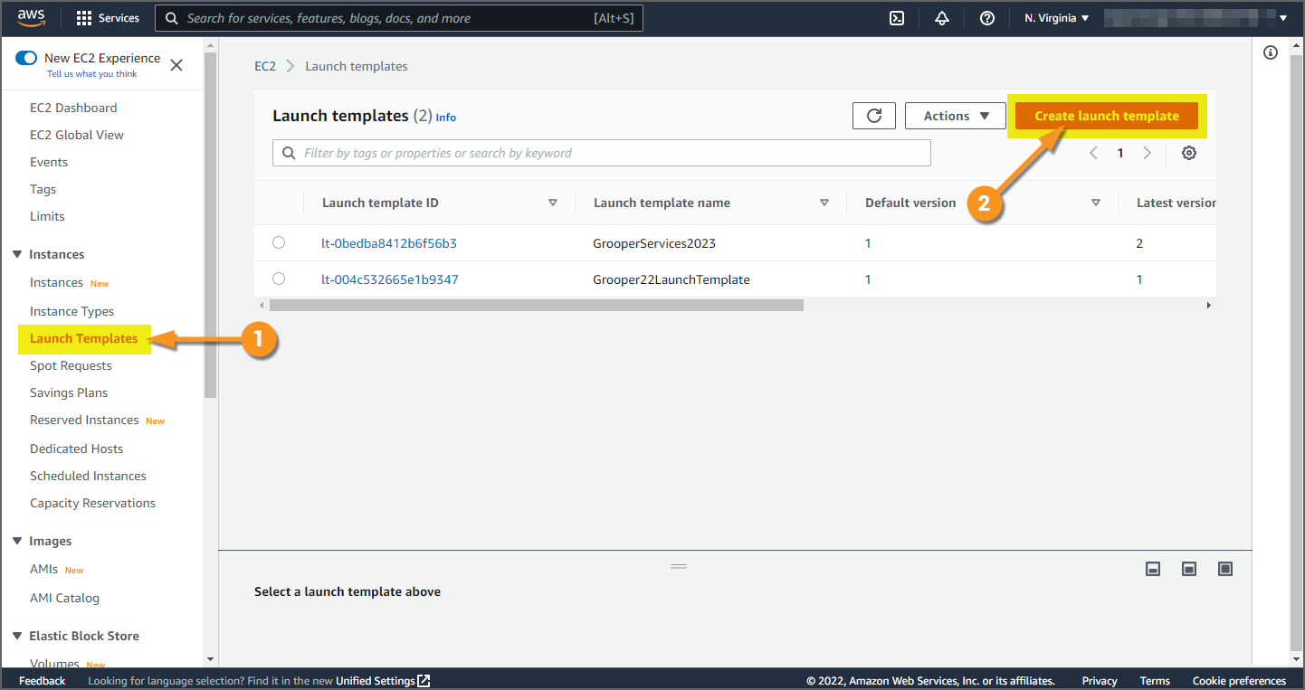Go to Savings Plans
The height and width of the screenshot is (690, 1305).
(69, 392)
